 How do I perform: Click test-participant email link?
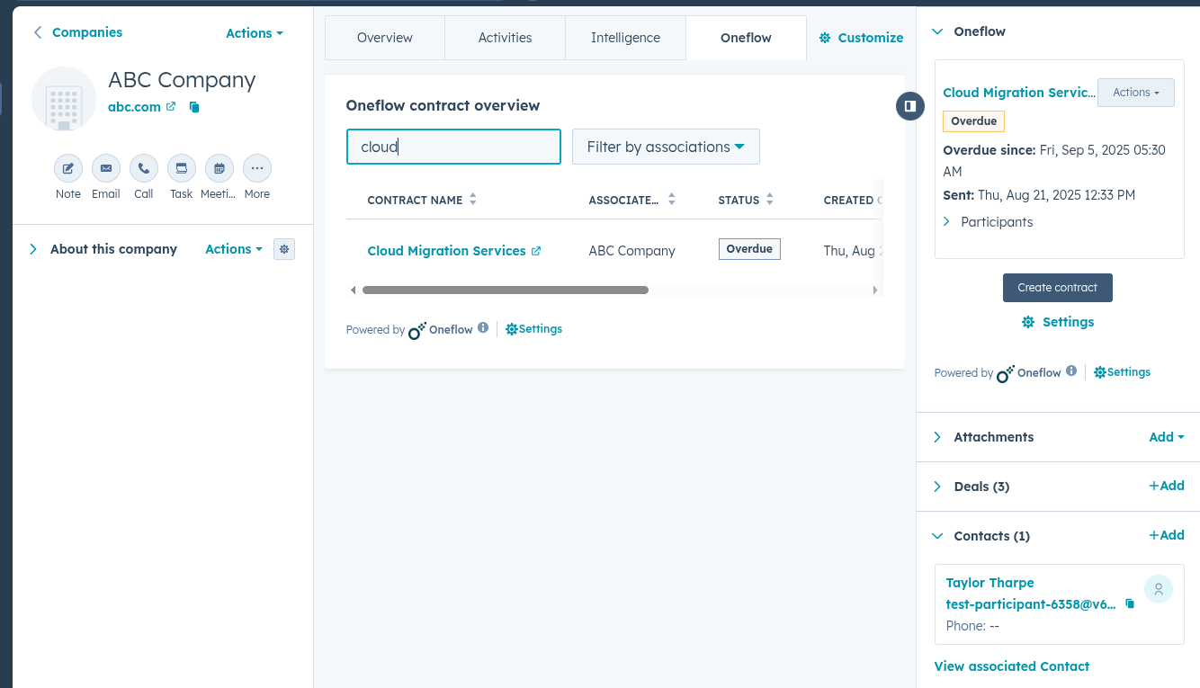pyautogui.click(x=1031, y=604)
